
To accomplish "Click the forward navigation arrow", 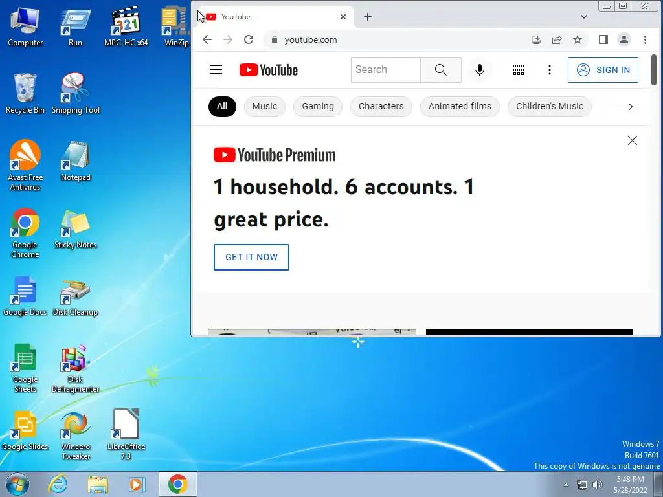I will tap(228, 39).
